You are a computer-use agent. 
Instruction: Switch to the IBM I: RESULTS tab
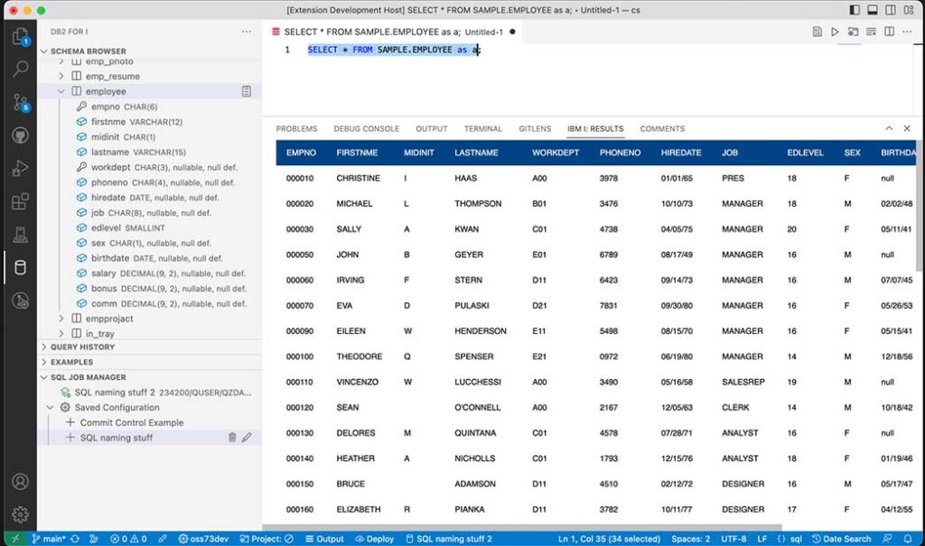coord(595,128)
